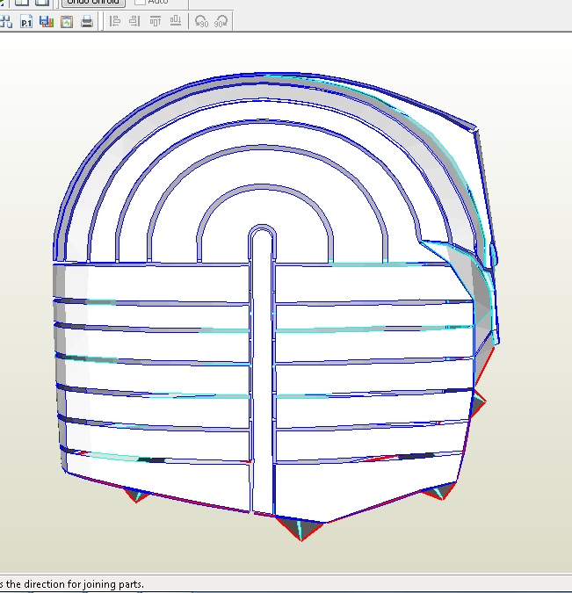Click the align left icon
Image resolution: width=572 pixels, height=593 pixels.
pos(115,21)
